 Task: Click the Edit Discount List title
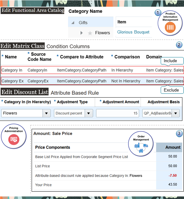click(25, 92)
